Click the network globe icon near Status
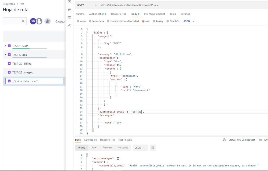 [x=225, y=140]
